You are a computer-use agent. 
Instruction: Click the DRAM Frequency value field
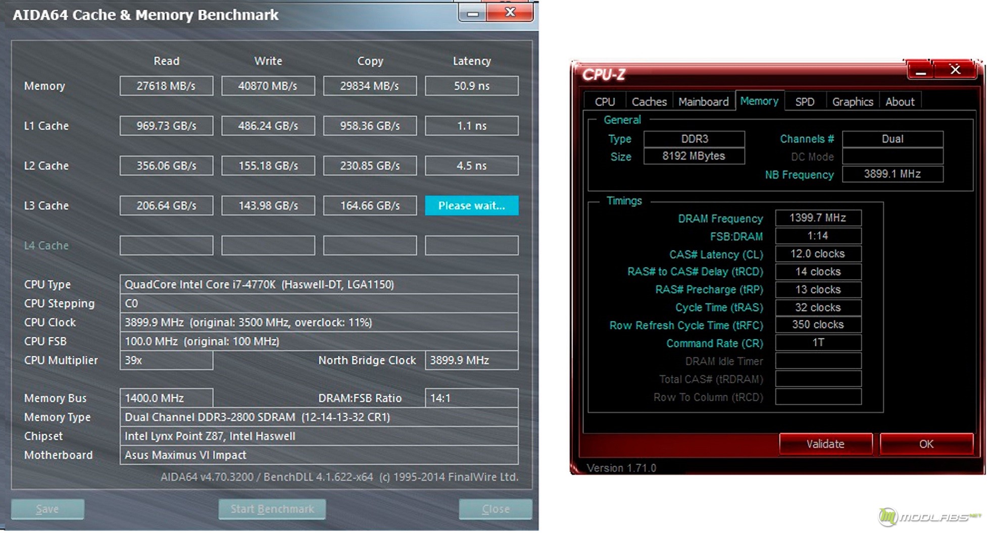[x=818, y=218]
